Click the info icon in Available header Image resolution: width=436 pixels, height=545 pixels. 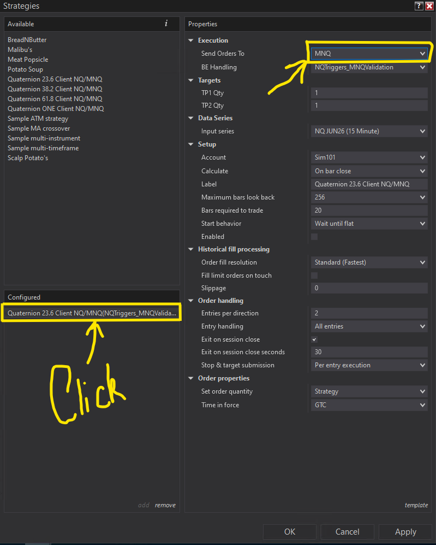(x=166, y=24)
